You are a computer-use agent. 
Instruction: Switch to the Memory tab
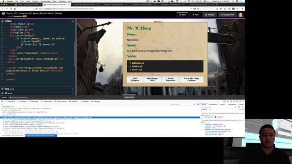click(73, 102)
